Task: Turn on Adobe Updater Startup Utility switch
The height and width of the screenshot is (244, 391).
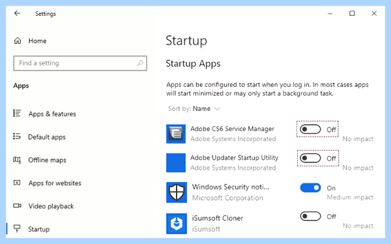Action: pos(310,158)
